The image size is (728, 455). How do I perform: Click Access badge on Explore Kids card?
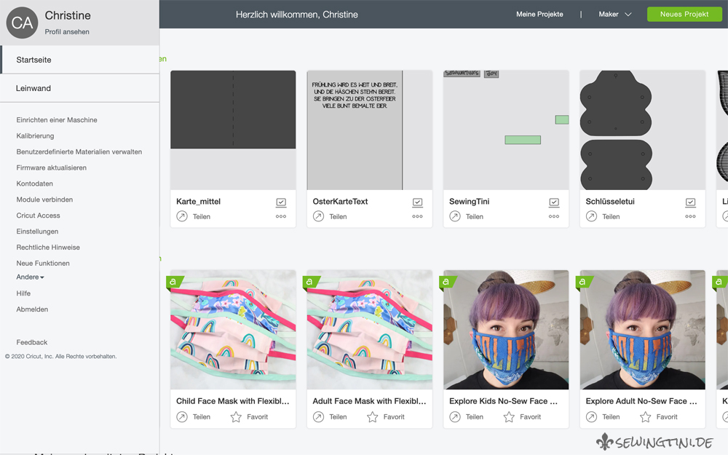[447, 282]
